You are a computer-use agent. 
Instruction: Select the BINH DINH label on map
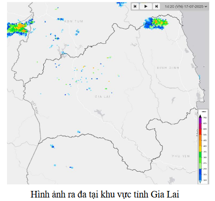(x=168, y=68)
